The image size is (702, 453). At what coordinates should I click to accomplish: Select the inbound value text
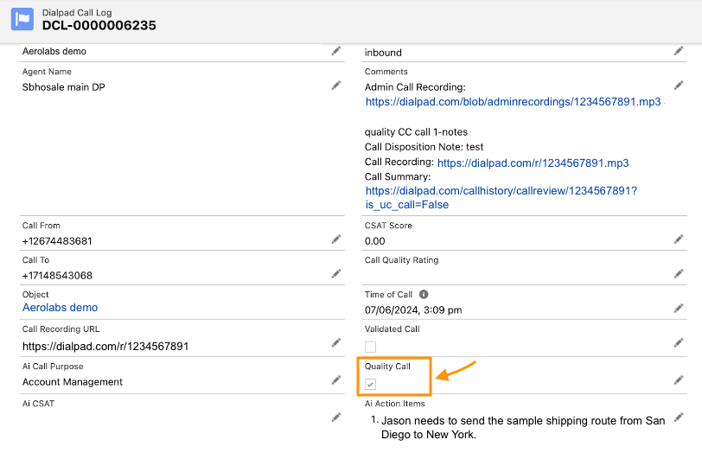pyautogui.click(x=383, y=53)
